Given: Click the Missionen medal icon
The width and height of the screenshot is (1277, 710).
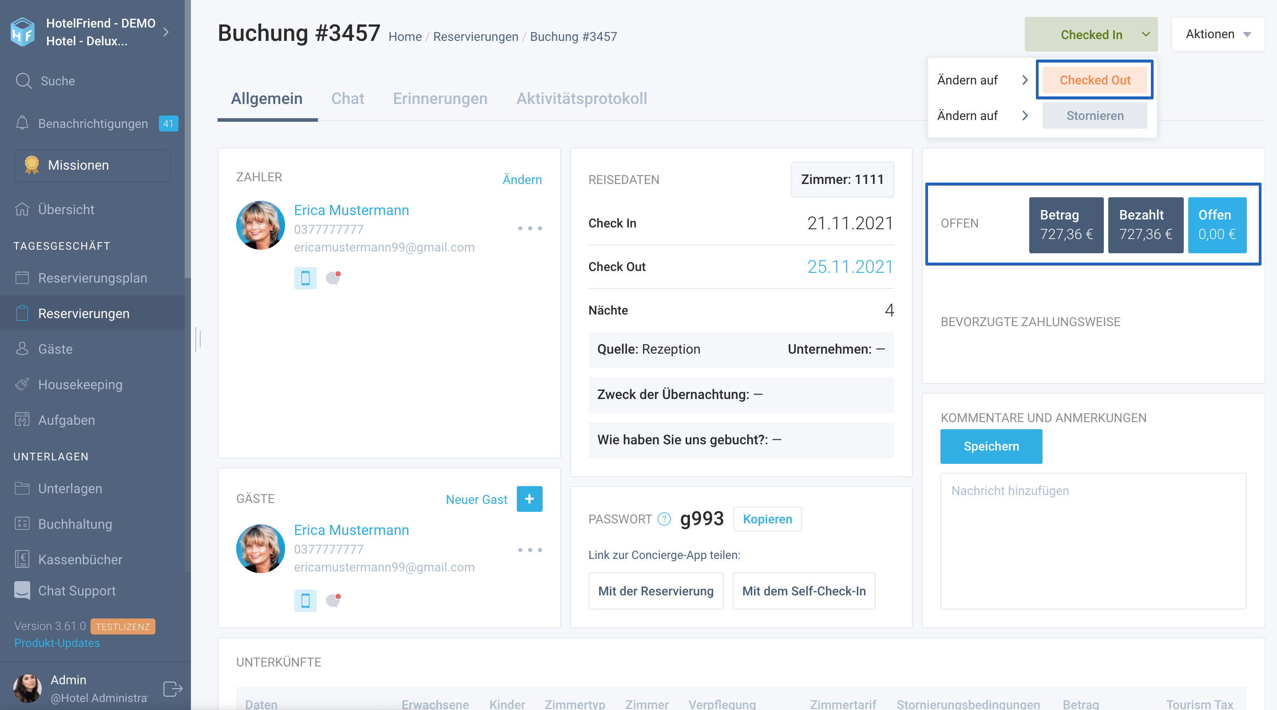Looking at the screenshot, I should tap(32, 165).
